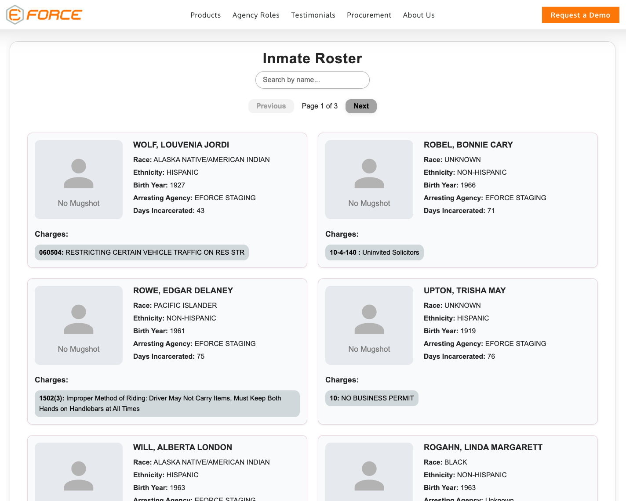Click the search by name input field
Image resolution: width=626 pixels, height=501 pixels.
[x=312, y=79]
